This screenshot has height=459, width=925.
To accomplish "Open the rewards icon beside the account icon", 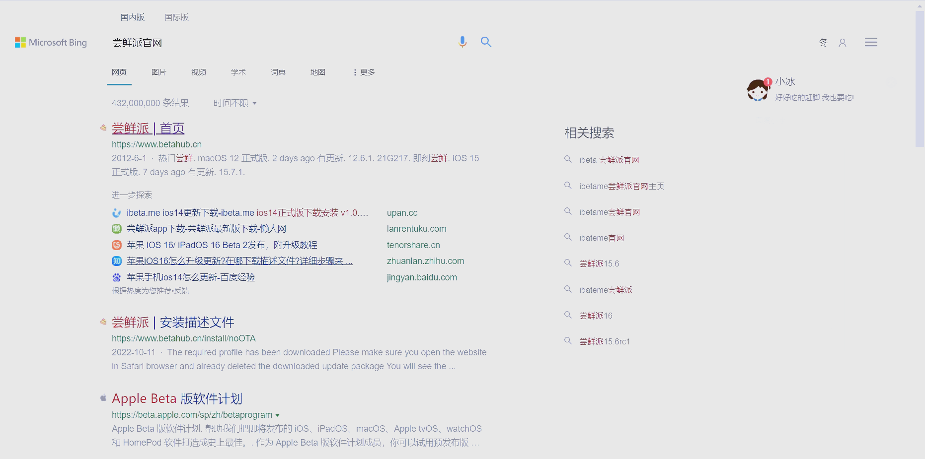I will 823,43.
